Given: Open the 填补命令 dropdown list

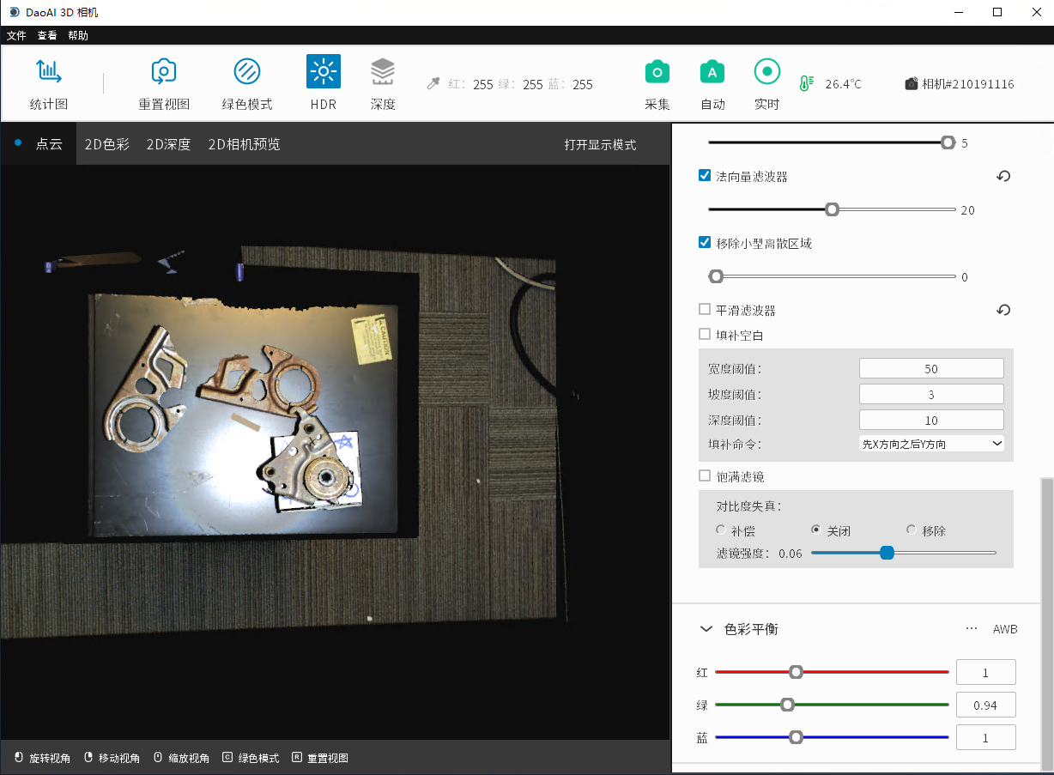Looking at the screenshot, I should (931, 444).
